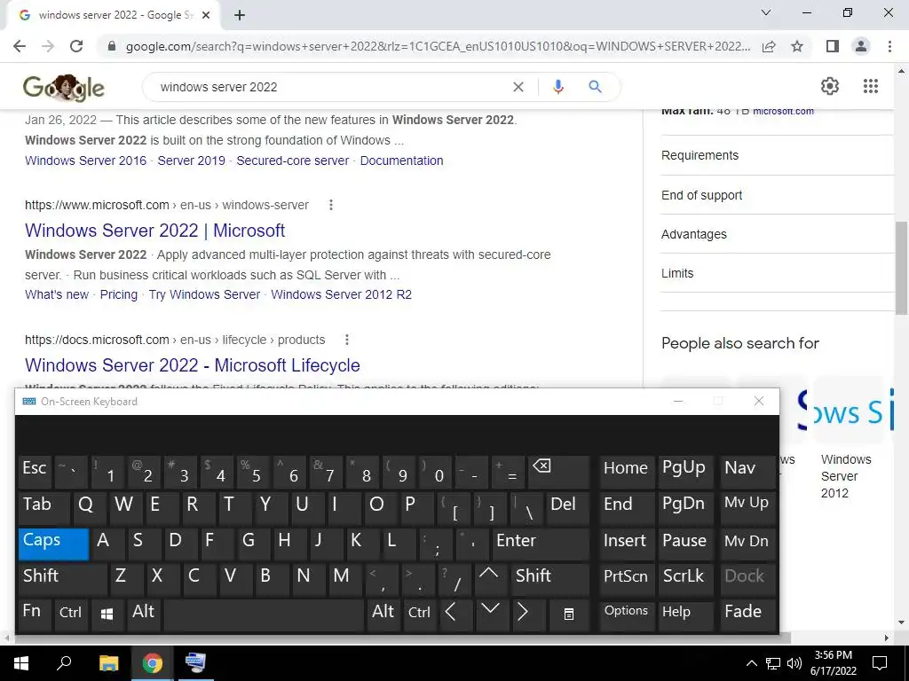Toggle the right Shift key
The image size is (909, 681).
[550, 579]
